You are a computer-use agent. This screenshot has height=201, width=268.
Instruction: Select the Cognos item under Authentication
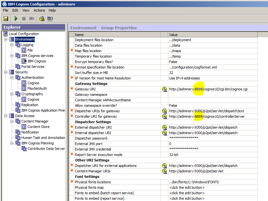click(33, 83)
